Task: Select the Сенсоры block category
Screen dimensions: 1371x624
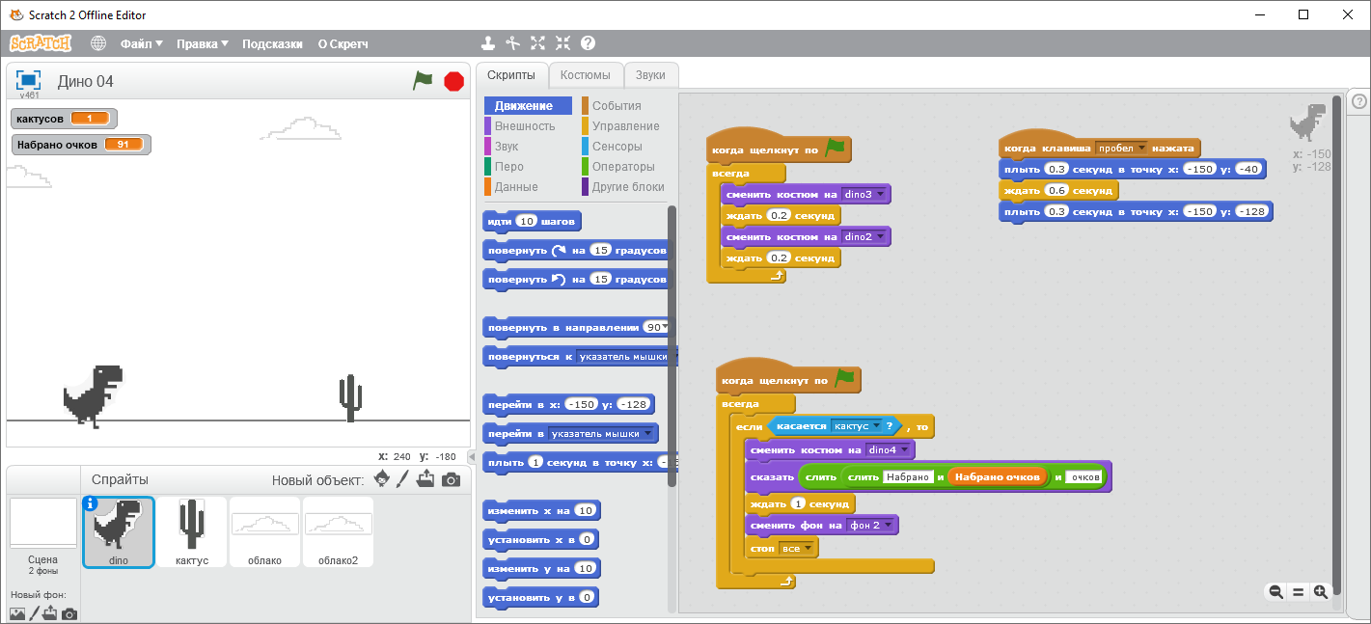Action: click(x=624, y=147)
